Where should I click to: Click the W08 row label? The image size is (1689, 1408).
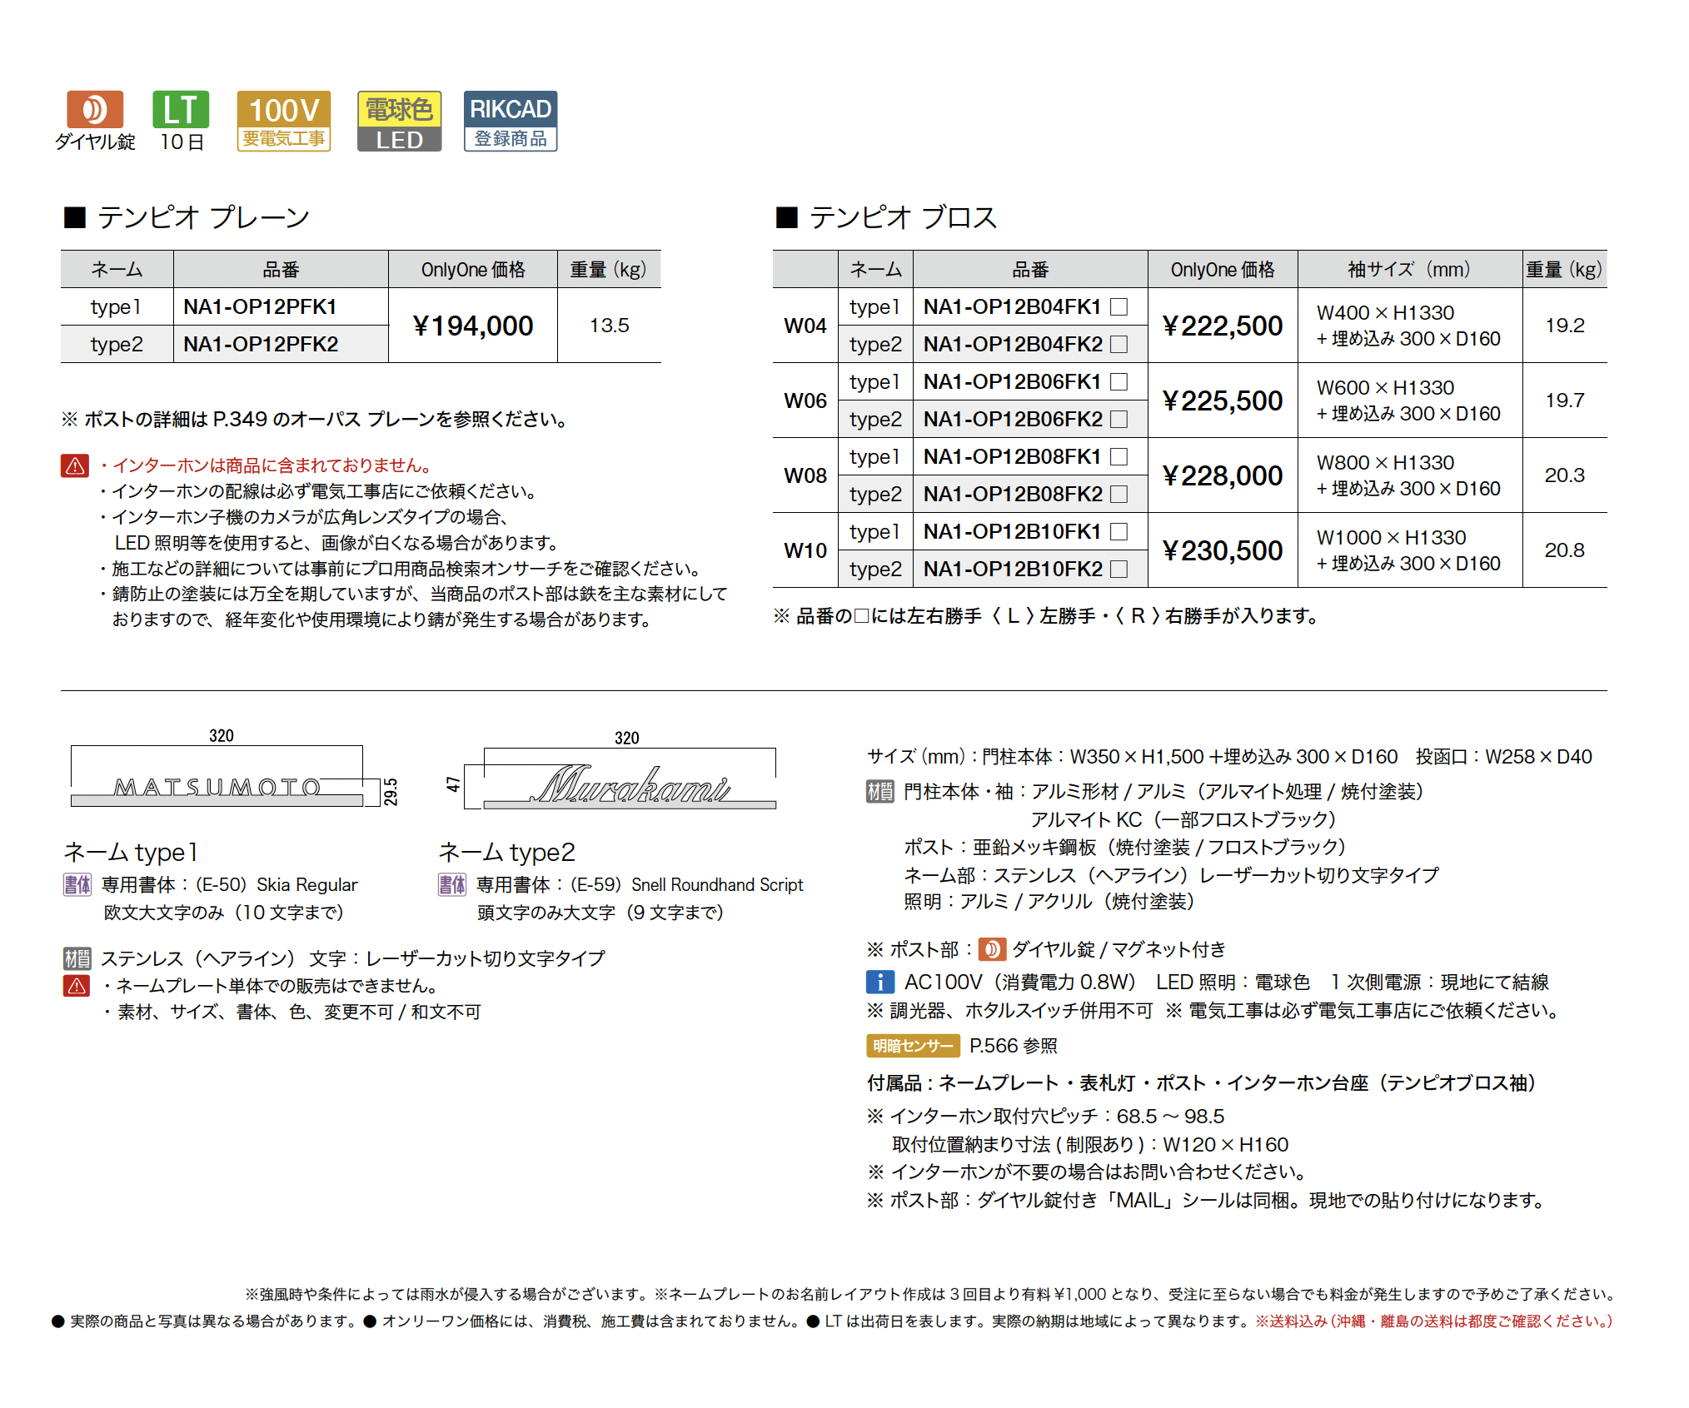point(805,475)
